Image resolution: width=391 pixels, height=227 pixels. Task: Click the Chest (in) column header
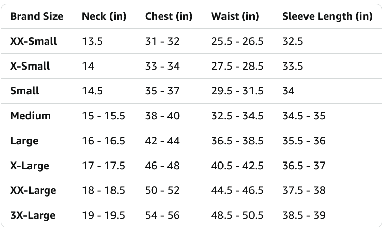click(x=169, y=16)
